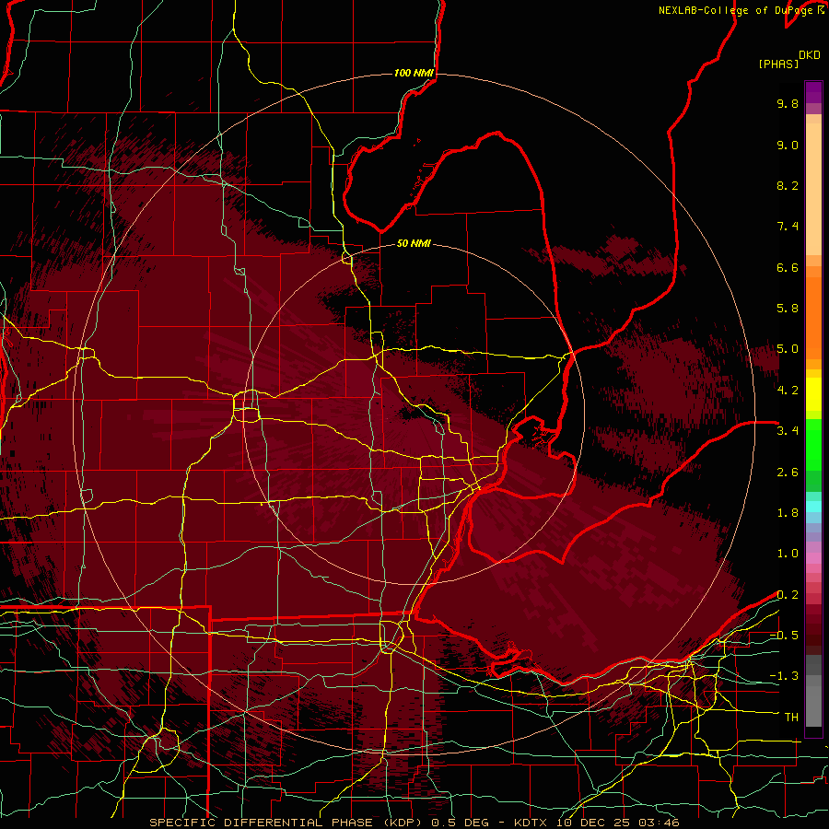Click the [PHAS] label above the color scale
The width and height of the screenshot is (829, 829).
(778, 64)
